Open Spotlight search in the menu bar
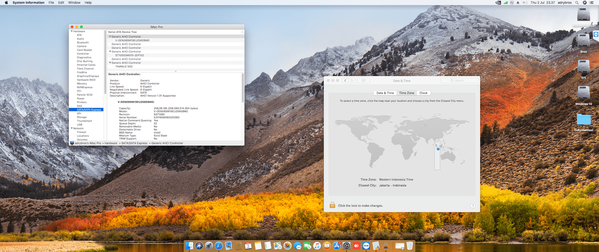The image size is (599, 252). coord(577,2)
